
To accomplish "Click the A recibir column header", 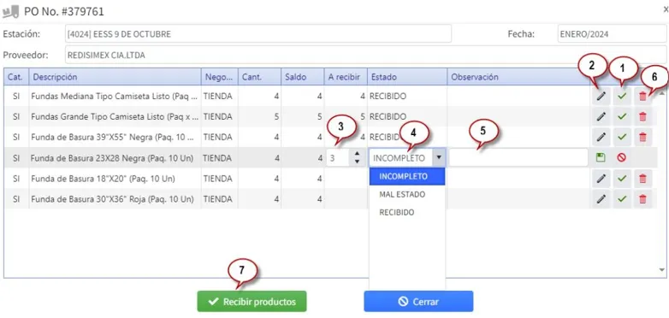I will (346, 77).
